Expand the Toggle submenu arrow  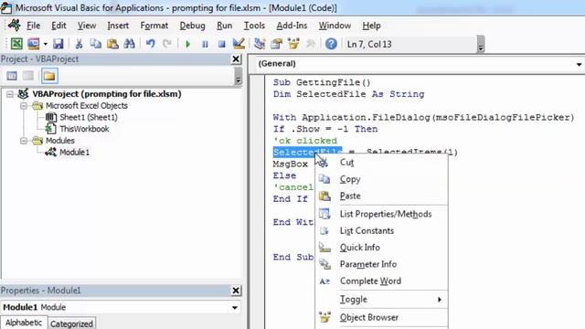tap(440, 300)
